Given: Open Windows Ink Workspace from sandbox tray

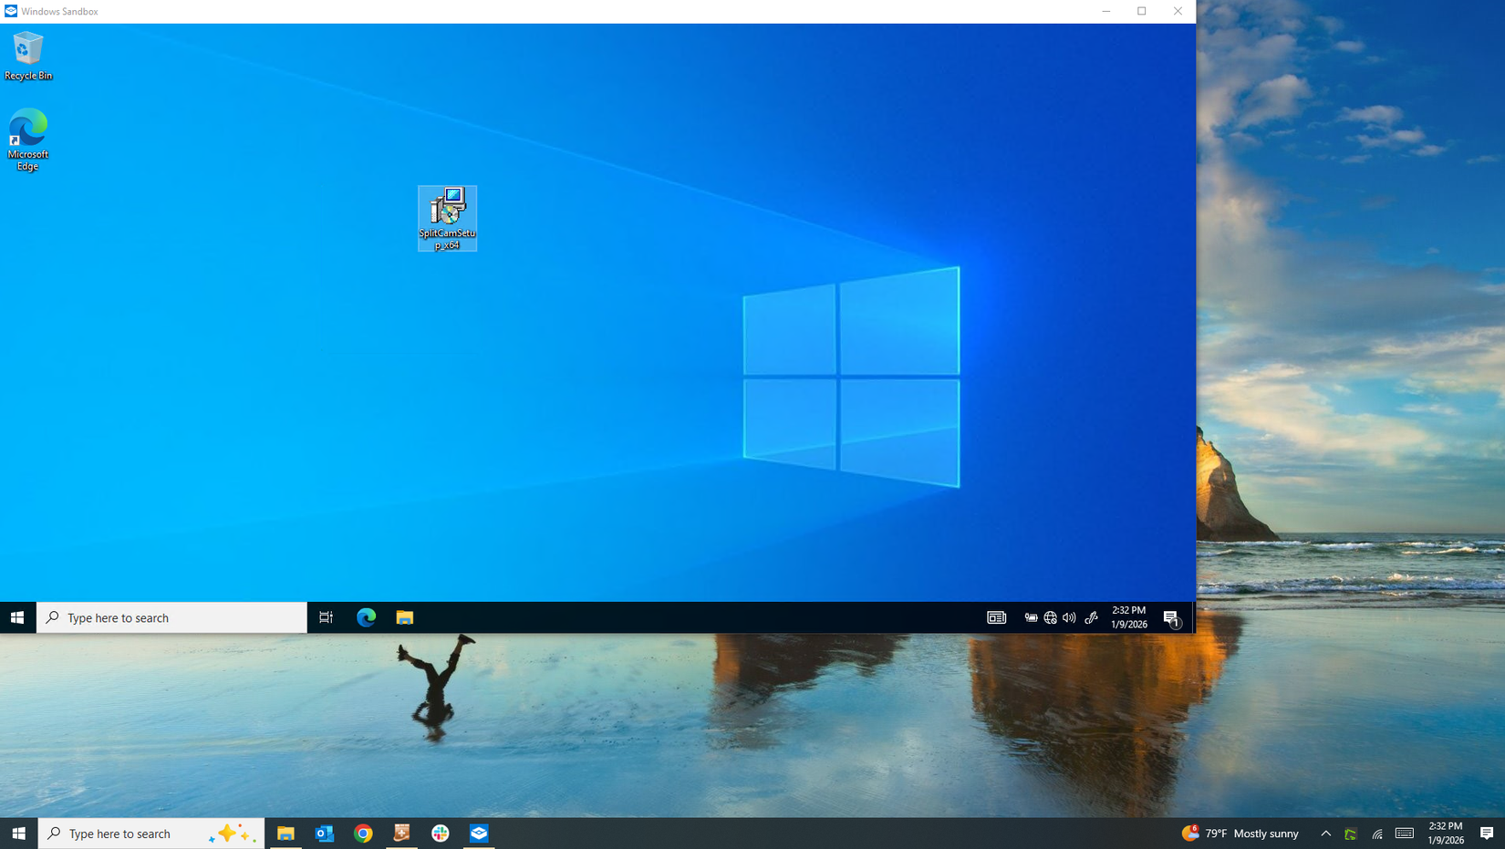Looking at the screenshot, I should (x=1091, y=617).
